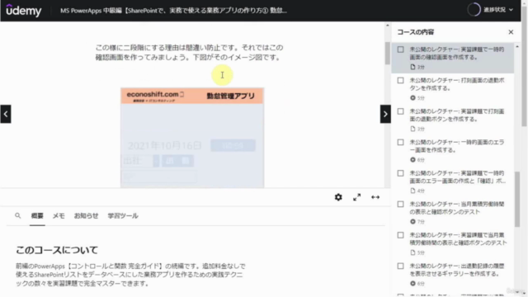The height and width of the screenshot is (297, 528).
Task: Open the settings gear under the lecture
Action: tap(338, 197)
